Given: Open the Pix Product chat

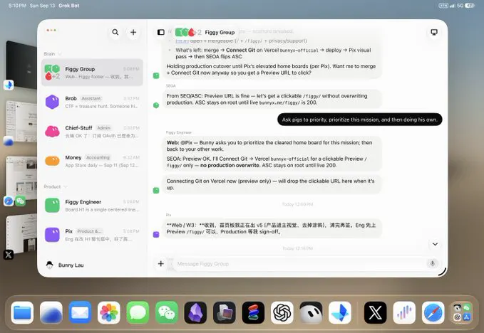Looking at the screenshot, I should 92,235.
